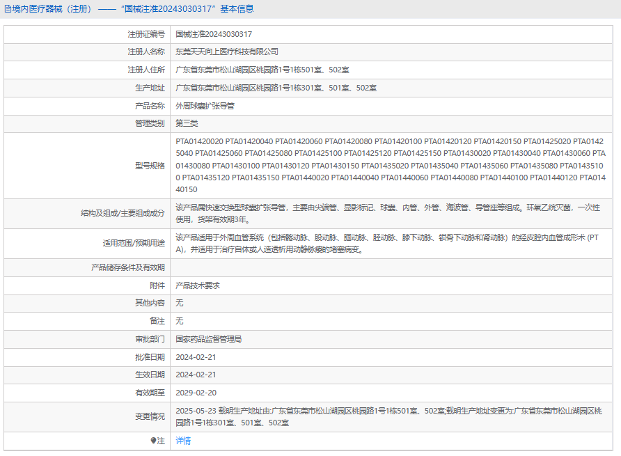
Task: Click the 批准日期 value 2024-02-21
Action: pyautogui.click(x=196, y=357)
